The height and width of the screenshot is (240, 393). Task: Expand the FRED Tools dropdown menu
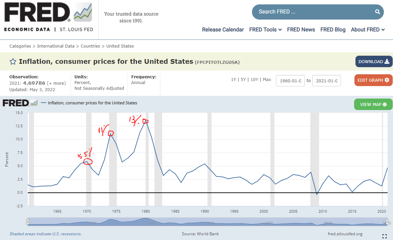265,30
